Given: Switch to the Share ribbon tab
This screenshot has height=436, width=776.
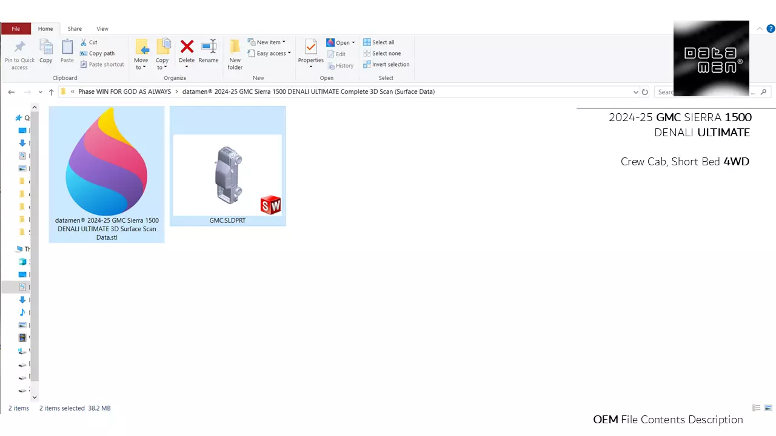Looking at the screenshot, I should 75,28.
